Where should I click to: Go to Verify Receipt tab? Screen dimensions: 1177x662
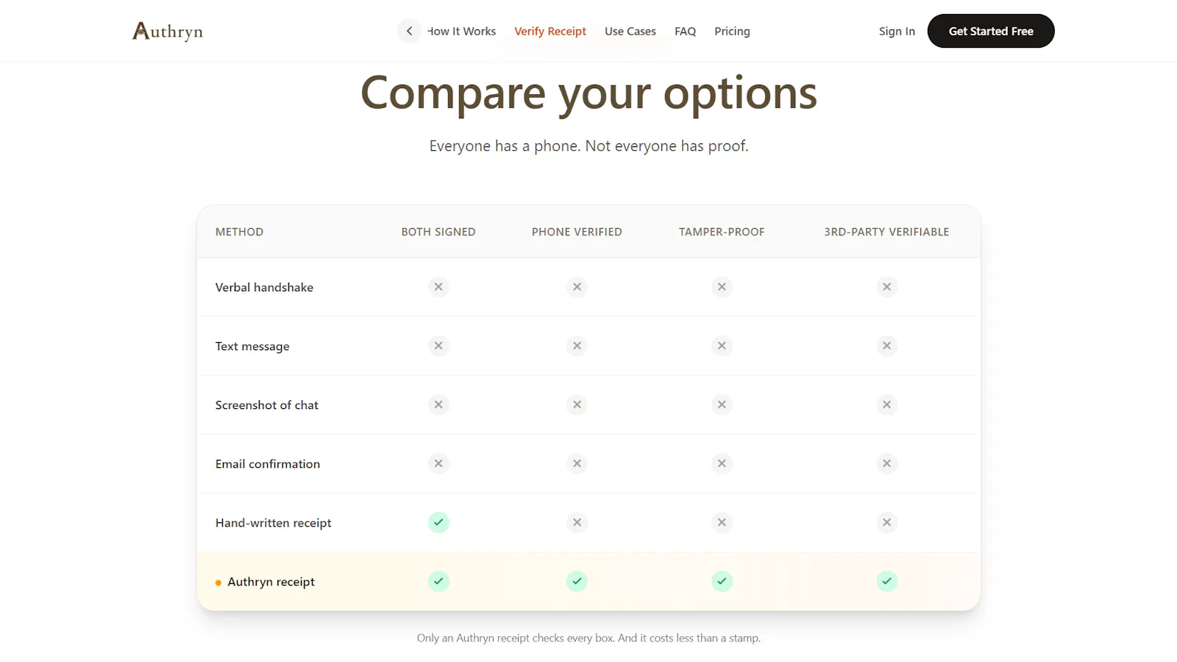(x=550, y=31)
